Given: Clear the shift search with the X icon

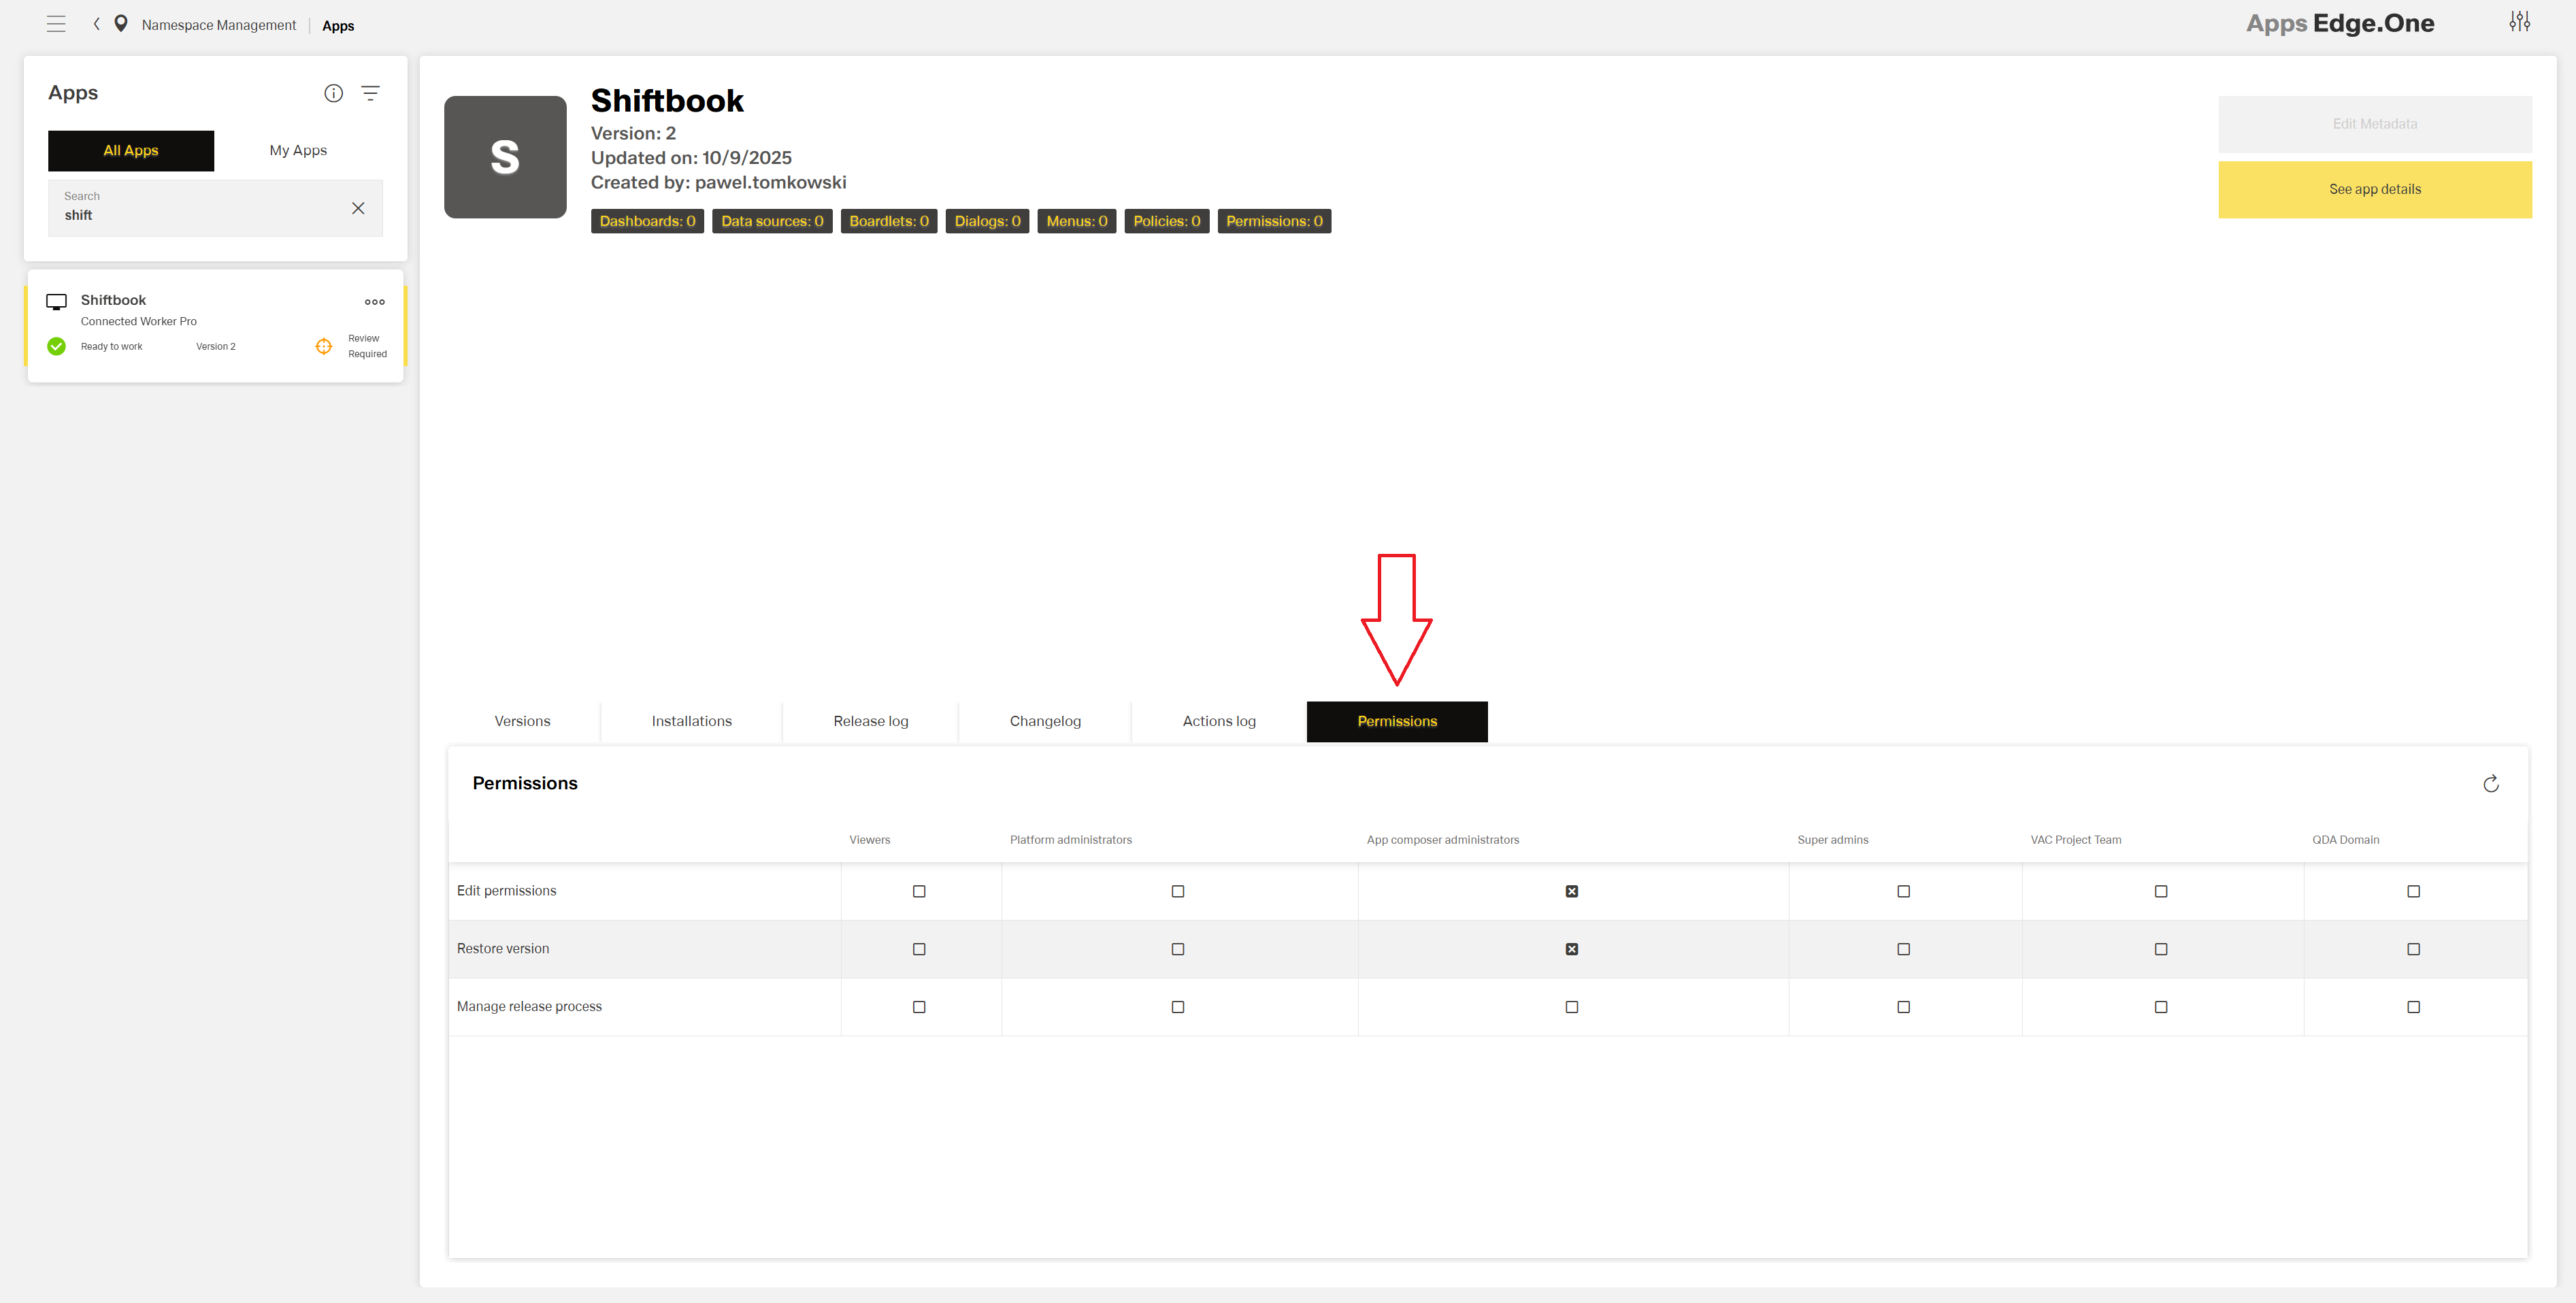Looking at the screenshot, I should pyautogui.click(x=358, y=208).
